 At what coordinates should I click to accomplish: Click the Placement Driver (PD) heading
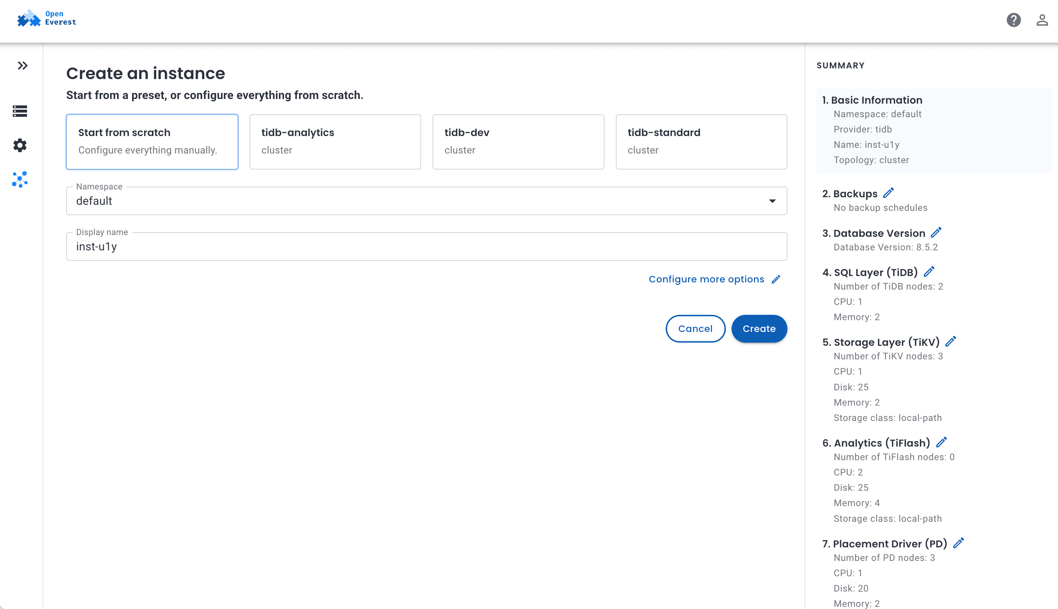tap(885, 544)
